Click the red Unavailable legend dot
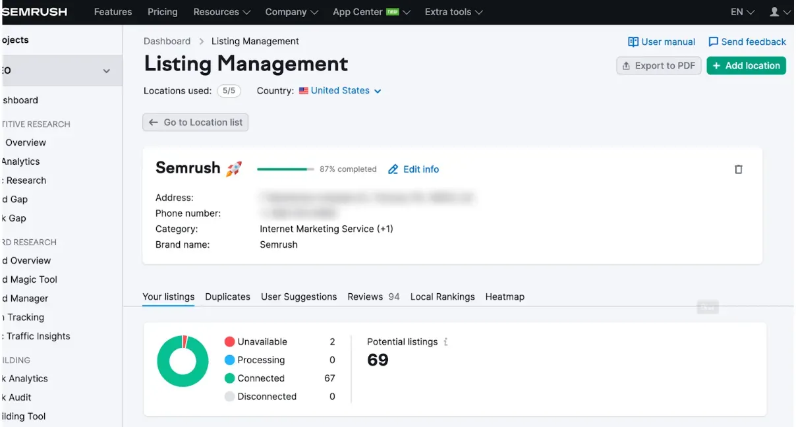The height and width of the screenshot is (427, 796). [229, 341]
